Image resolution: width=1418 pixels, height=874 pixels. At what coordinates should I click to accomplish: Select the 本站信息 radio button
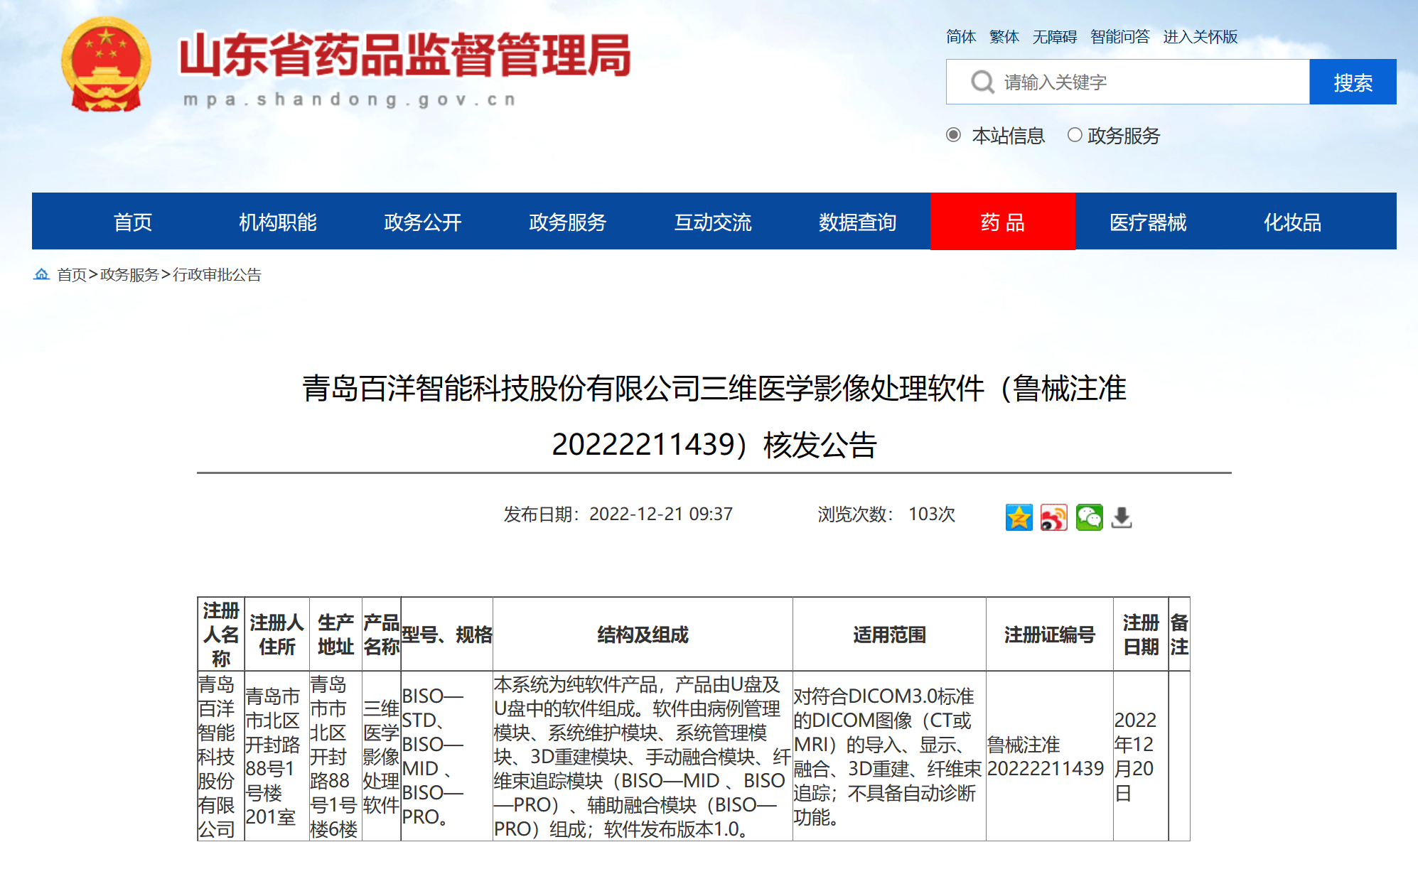point(954,135)
